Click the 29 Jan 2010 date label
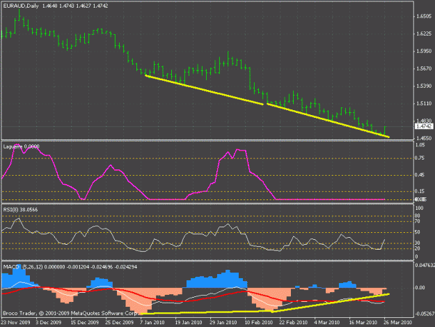 223,322
